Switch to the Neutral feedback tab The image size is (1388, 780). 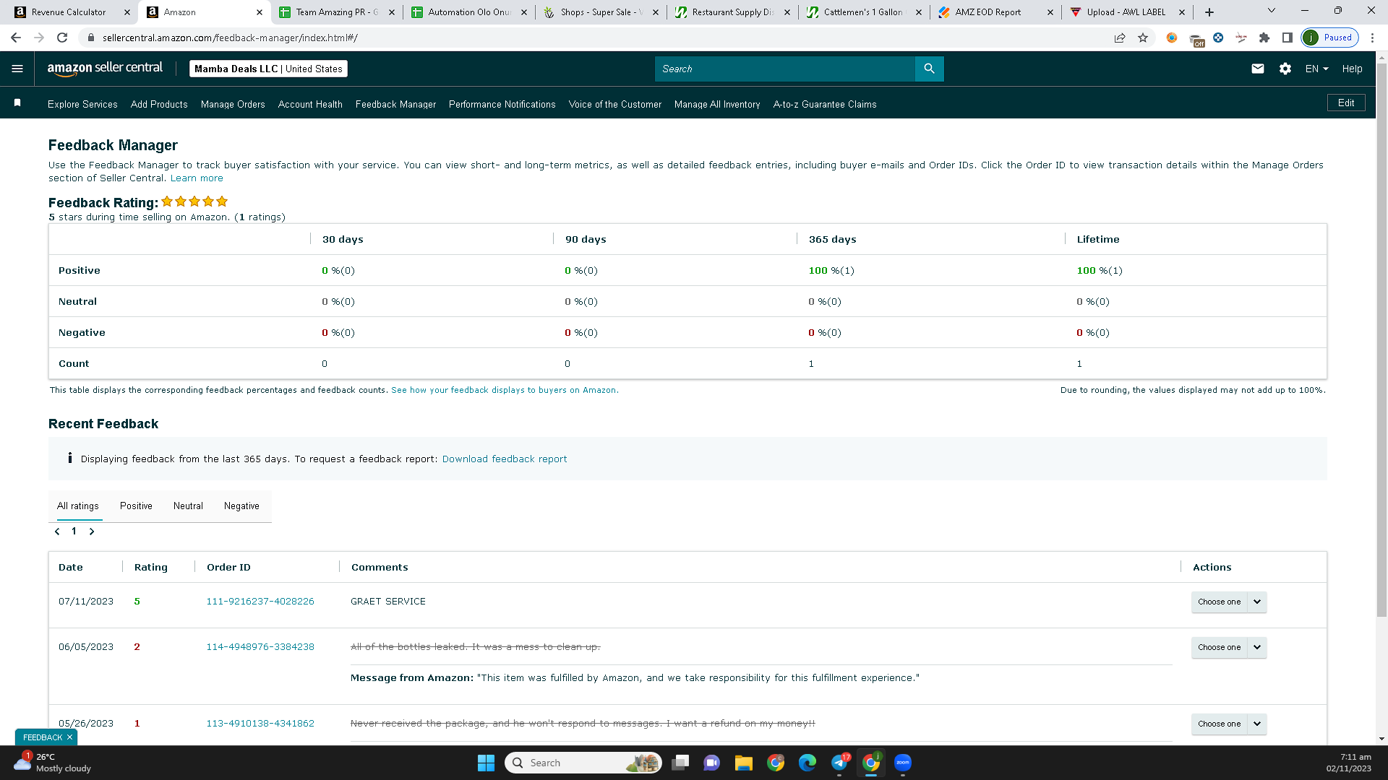(x=188, y=506)
